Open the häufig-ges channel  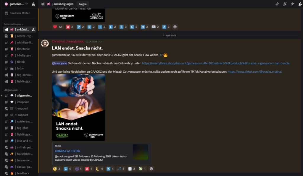click(x=20, y=55)
